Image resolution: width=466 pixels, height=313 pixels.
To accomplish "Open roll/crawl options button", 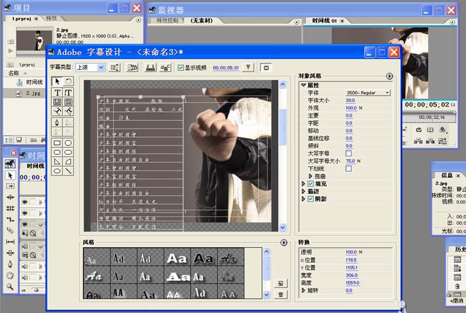I will (115, 67).
